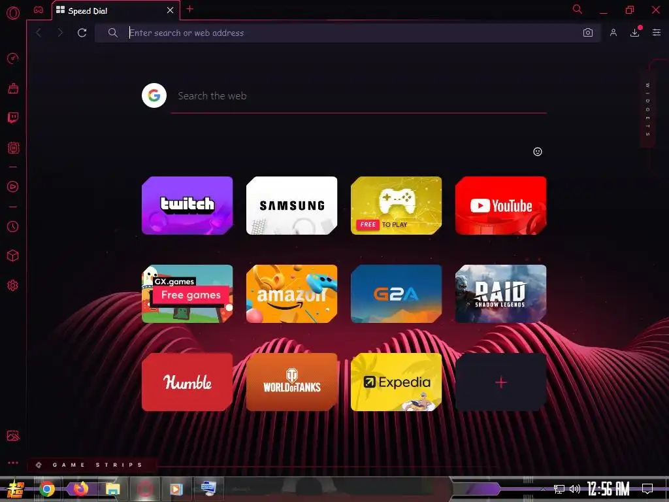Screen dimensions: 669x502
Task: Add a new speed dial site tile
Action: coord(501,382)
